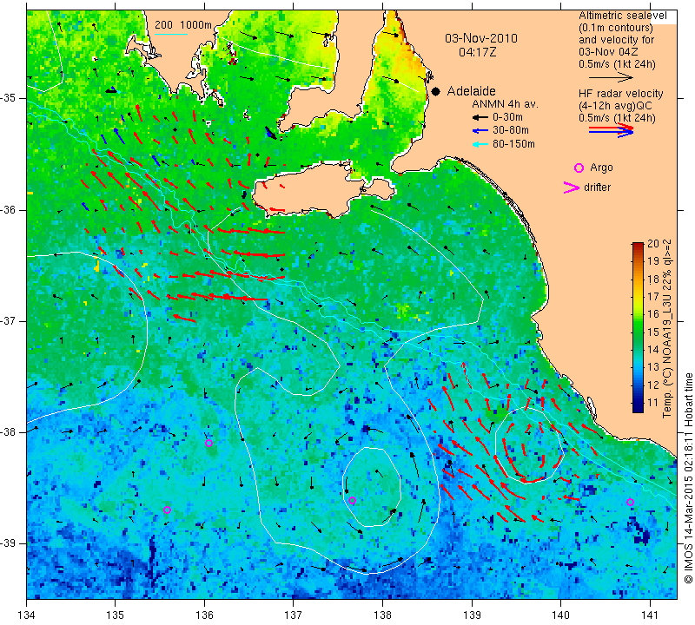Click the blue 30-80m ANMN arrow
Viewport: 695px width, 625px height.
480,131
